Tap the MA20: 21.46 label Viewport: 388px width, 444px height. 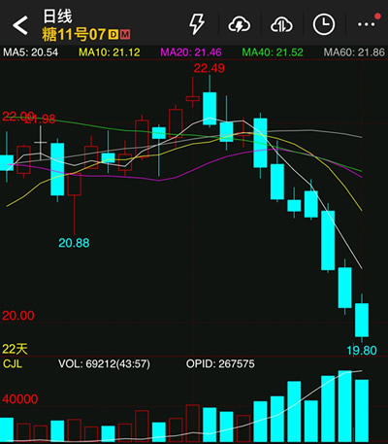point(191,52)
